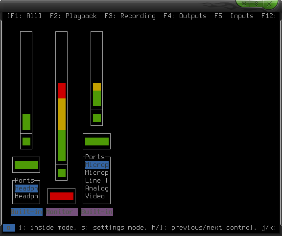Click the roll-down arrows window button
This screenshot has width=282, height=236.
tap(244, 3)
